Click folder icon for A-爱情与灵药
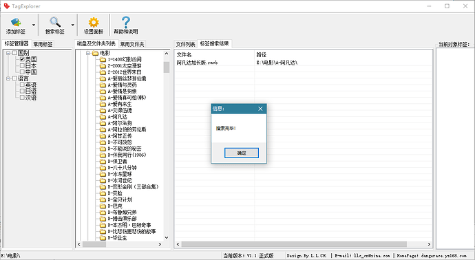This screenshot has width=475, height=260. [x=103, y=85]
